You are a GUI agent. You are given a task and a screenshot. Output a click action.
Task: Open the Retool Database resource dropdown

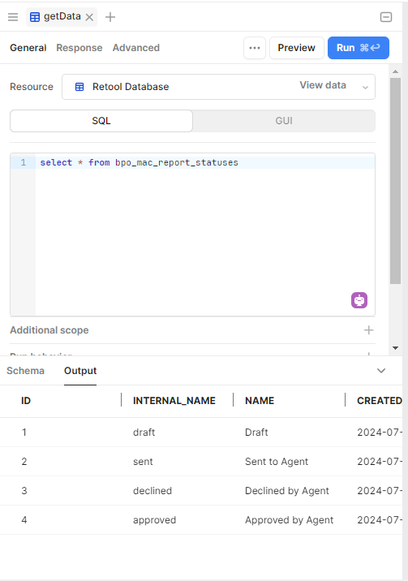pos(218,87)
